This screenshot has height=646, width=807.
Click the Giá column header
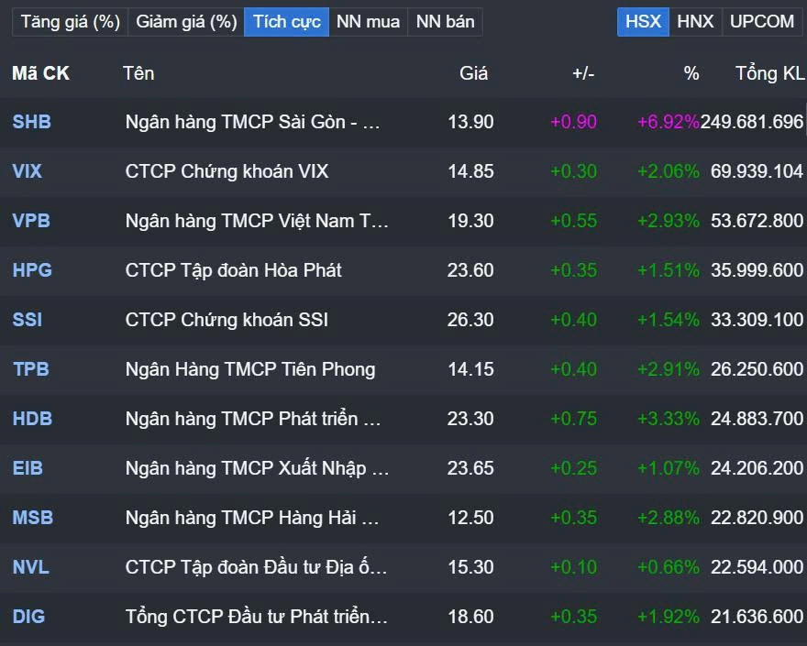click(x=473, y=73)
